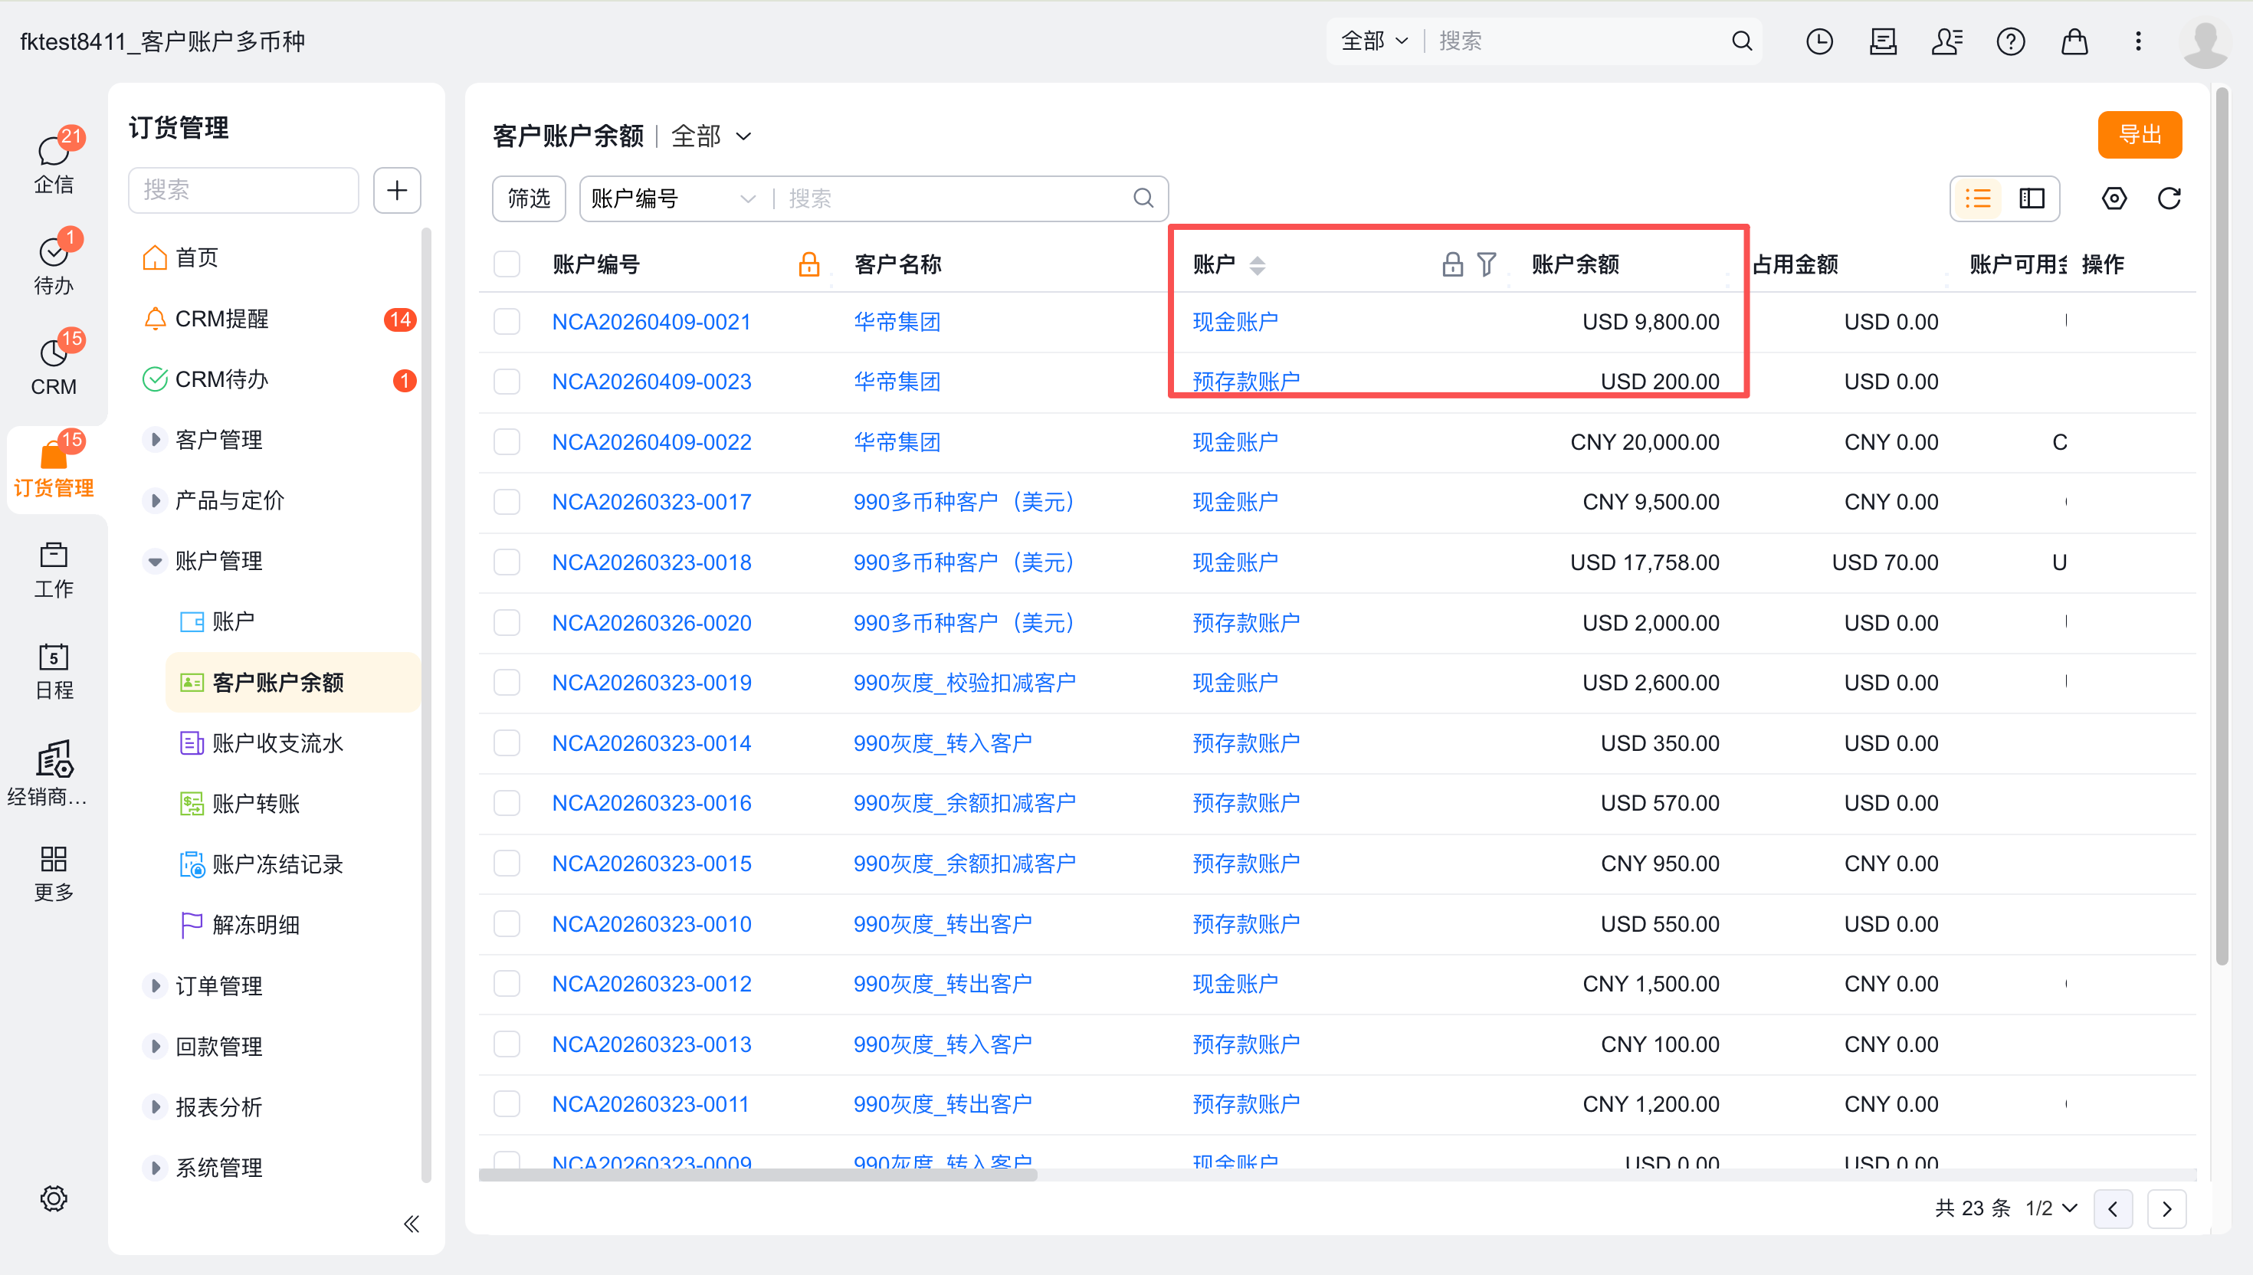Viewport: 2253px width, 1275px height.
Task: Expand the 客户管理 tree node
Action: click(x=155, y=440)
